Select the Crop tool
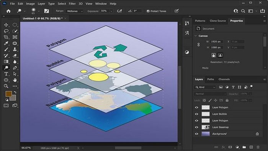268x151 pixels. coord(6,37)
